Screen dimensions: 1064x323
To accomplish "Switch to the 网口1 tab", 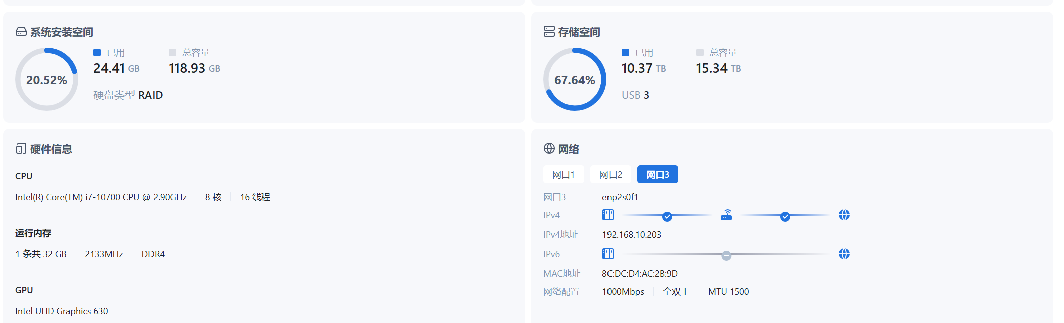I will tap(563, 175).
